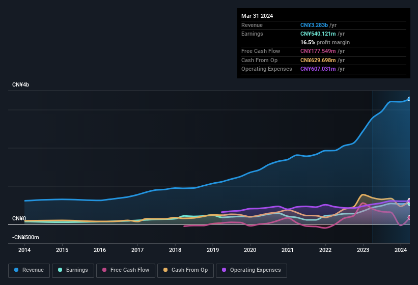The image size is (418, 285).
Task: Click the CN¥177.549m free cash flow value
Action: point(318,51)
